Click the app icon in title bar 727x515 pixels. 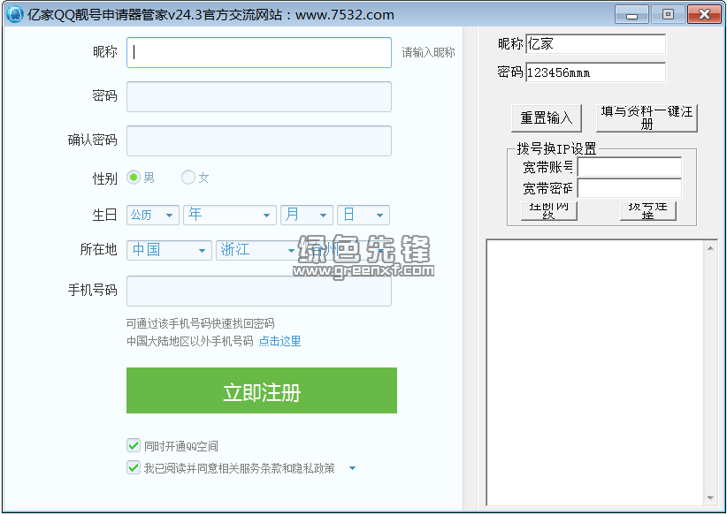coord(14,14)
